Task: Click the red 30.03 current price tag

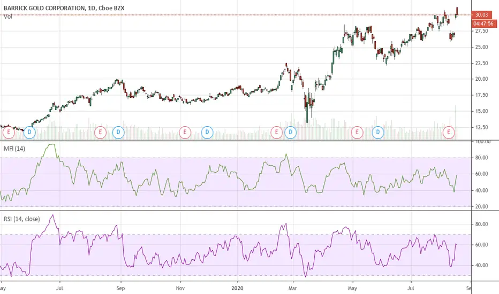Action: (481, 14)
